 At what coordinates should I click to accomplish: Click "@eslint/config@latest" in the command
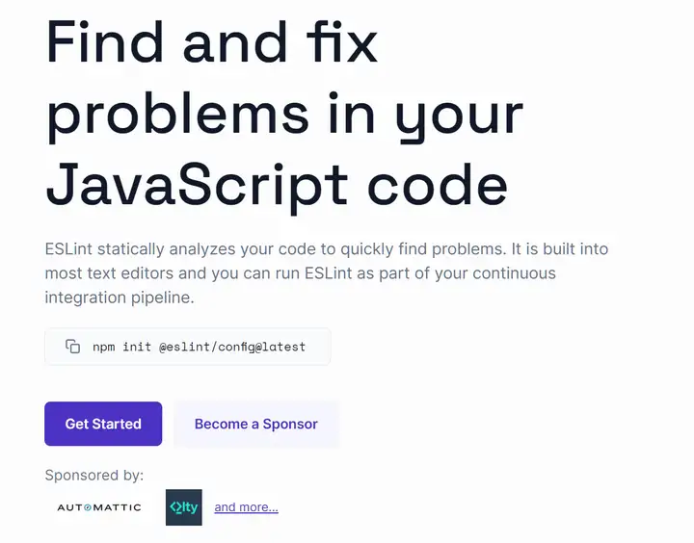(231, 347)
